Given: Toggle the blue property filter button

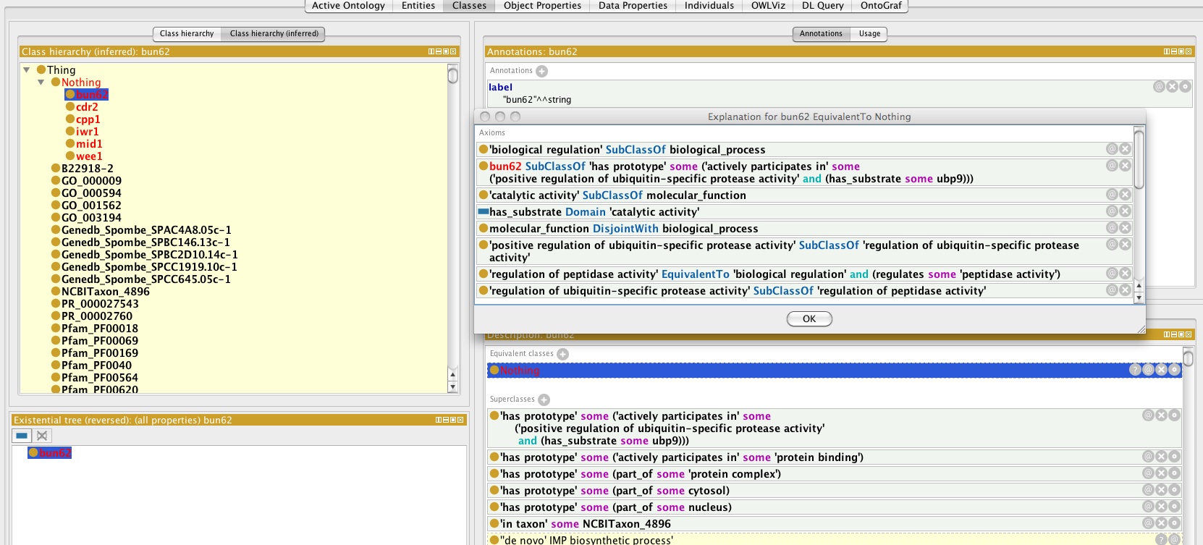Looking at the screenshot, I should pyautogui.click(x=22, y=436).
